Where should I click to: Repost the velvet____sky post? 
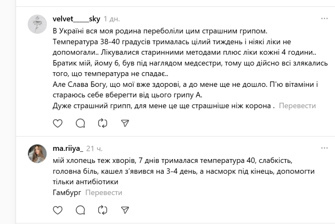click(103, 123)
